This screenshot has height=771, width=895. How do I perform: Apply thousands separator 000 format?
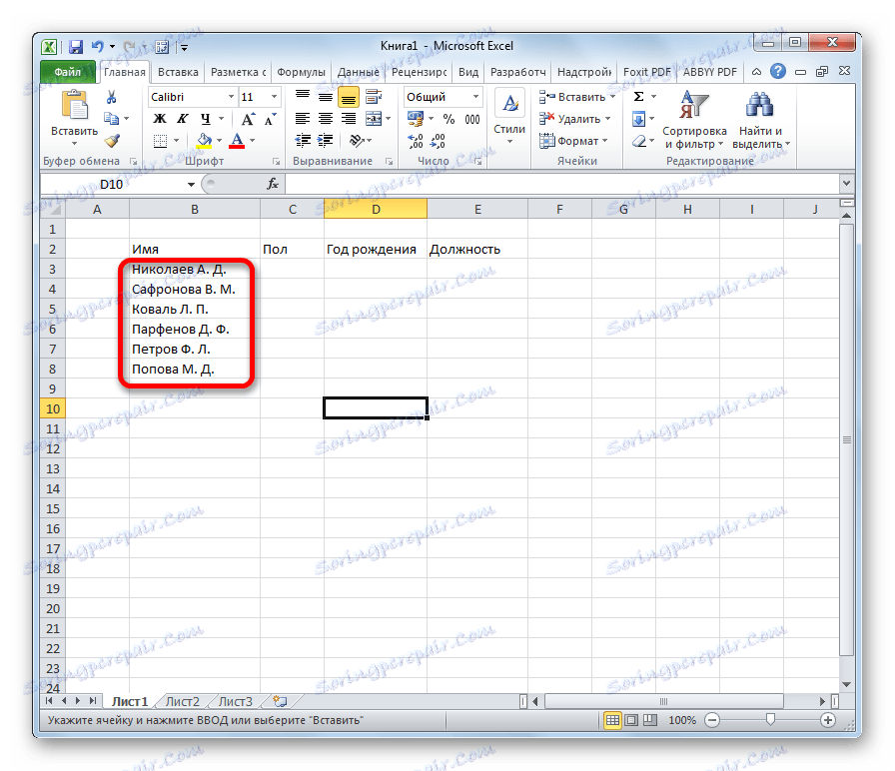(472, 119)
